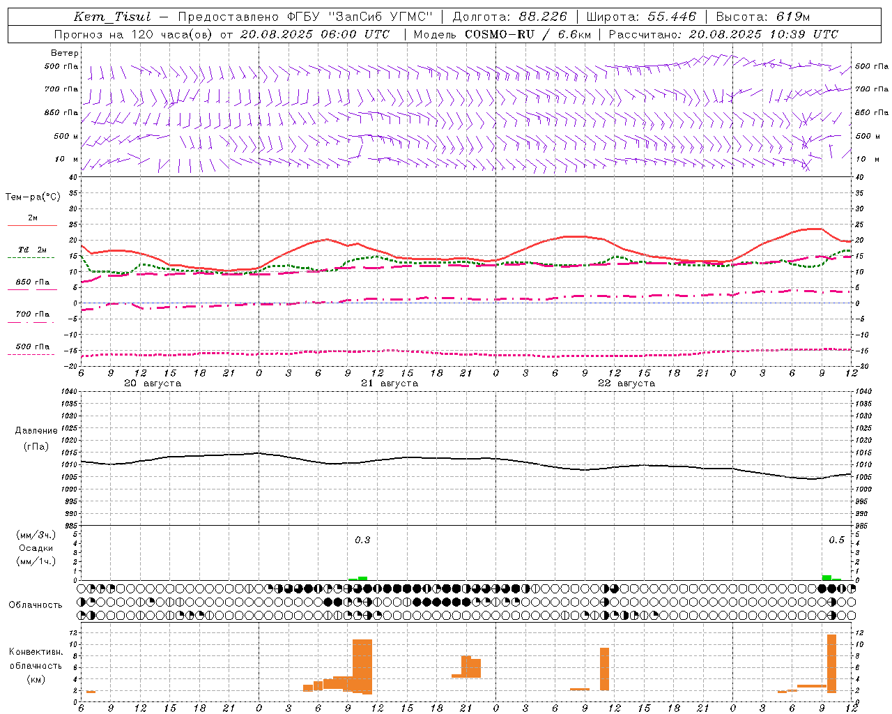Click the 'Широта: 55.446' latitude value
892x714 pixels.
[641, 17]
